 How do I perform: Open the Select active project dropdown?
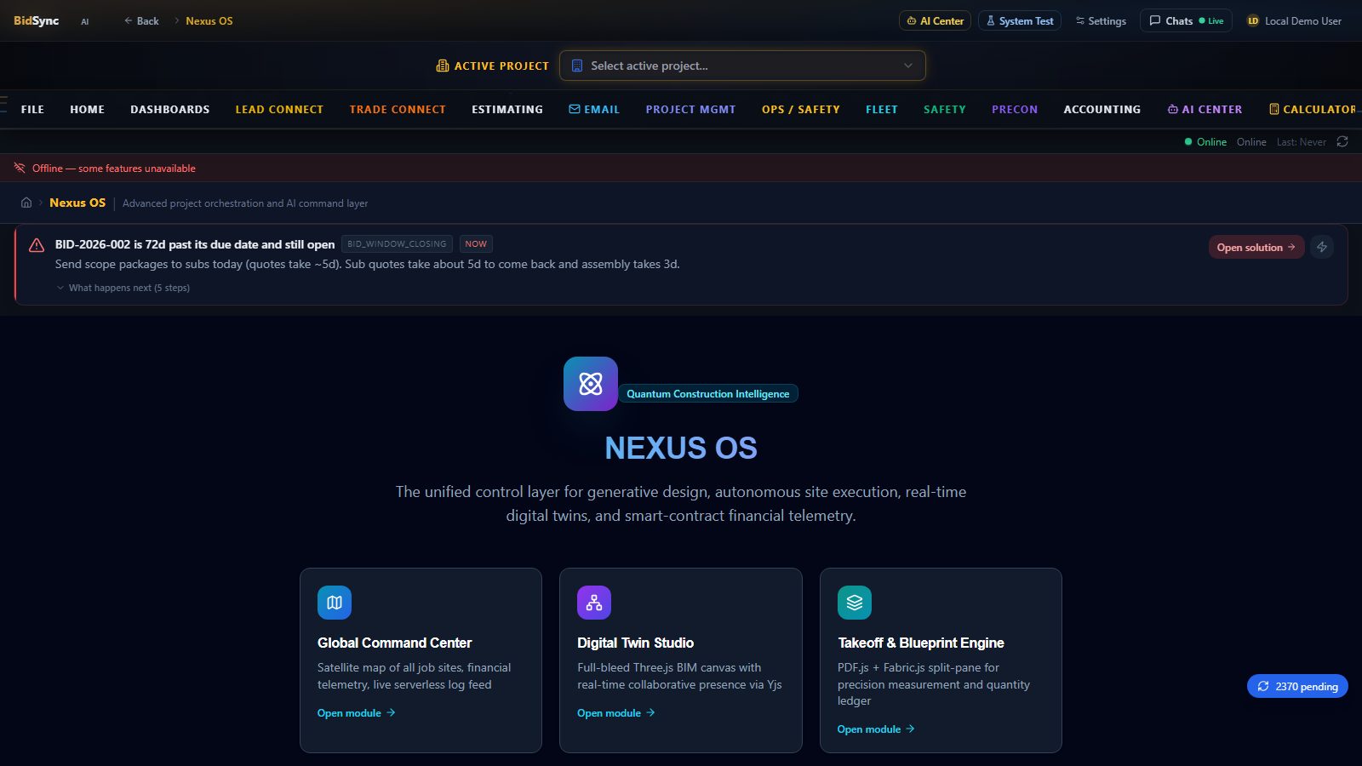[742, 66]
